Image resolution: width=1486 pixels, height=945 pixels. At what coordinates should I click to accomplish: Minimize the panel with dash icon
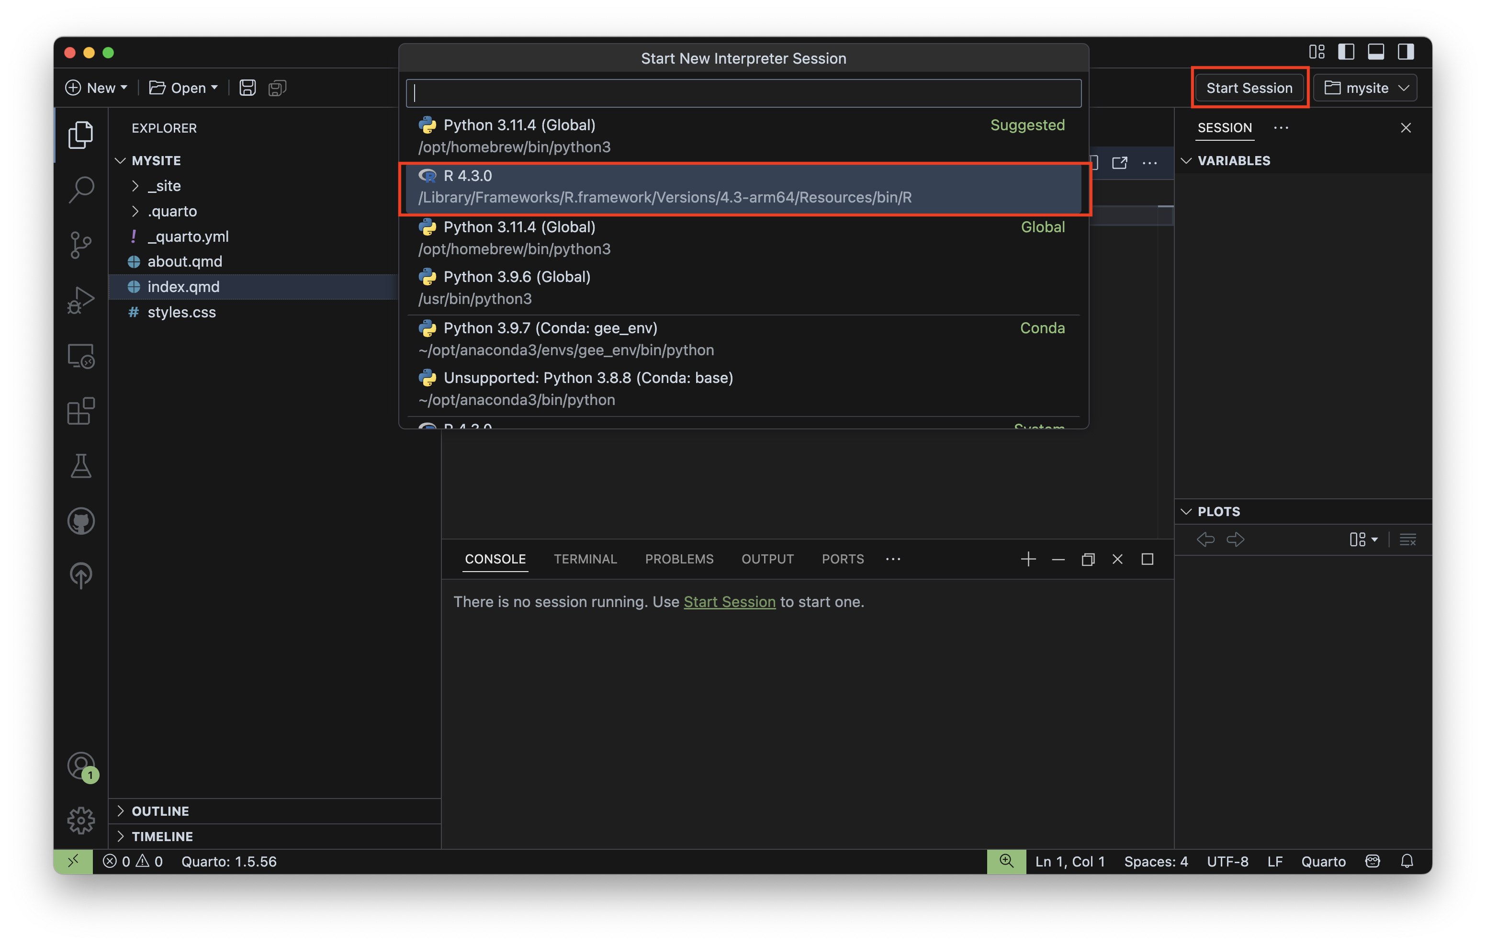click(1058, 559)
